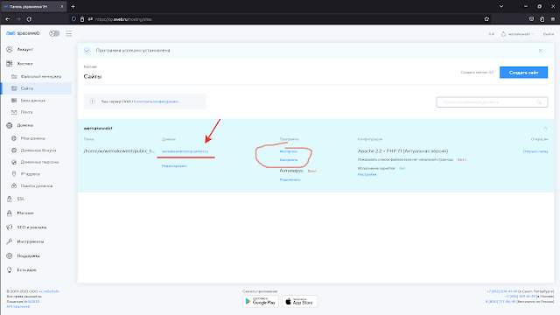Viewport: 560px width, 315px height.
Task: Click the search magnifier icon
Action: point(539,102)
